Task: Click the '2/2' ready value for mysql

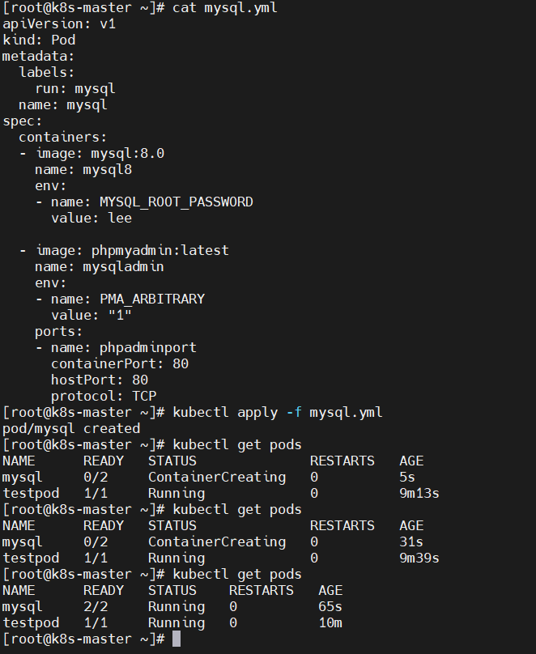Action: [96, 606]
